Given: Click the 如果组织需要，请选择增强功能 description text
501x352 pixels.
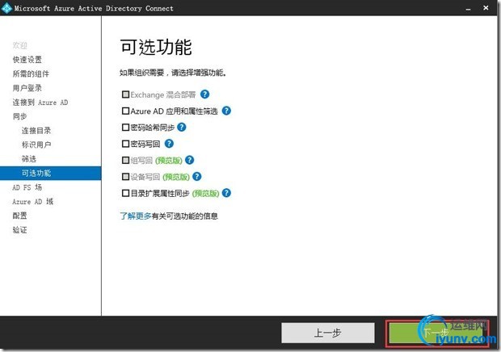Looking at the screenshot, I should pyautogui.click(x=174, y=73).
